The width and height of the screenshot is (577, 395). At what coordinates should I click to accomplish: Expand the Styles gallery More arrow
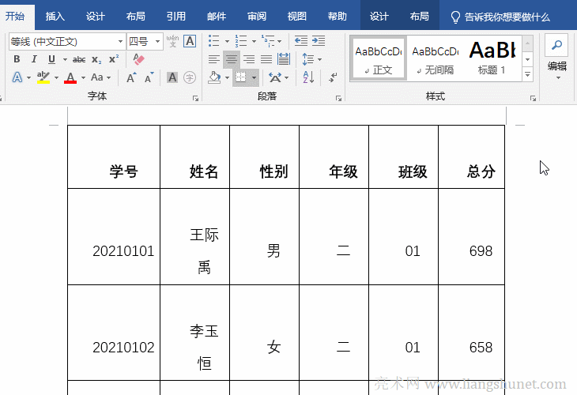pyautogui.click(x=528, y=75)
